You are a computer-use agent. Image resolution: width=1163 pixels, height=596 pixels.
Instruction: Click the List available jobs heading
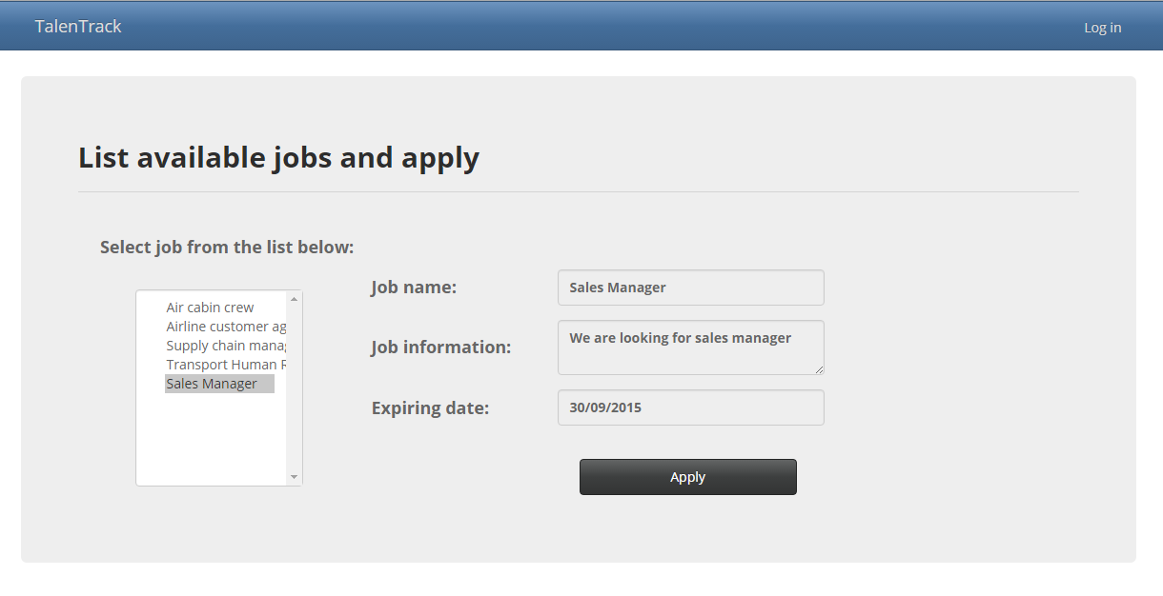point(278,157)
